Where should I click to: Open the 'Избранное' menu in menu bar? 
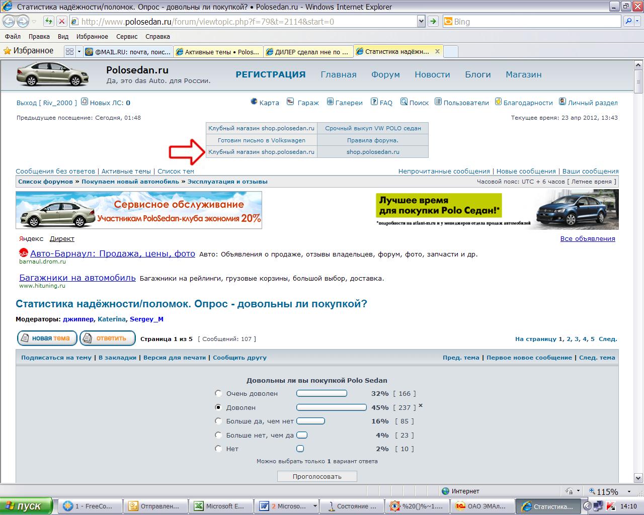[x=92, y=37]
